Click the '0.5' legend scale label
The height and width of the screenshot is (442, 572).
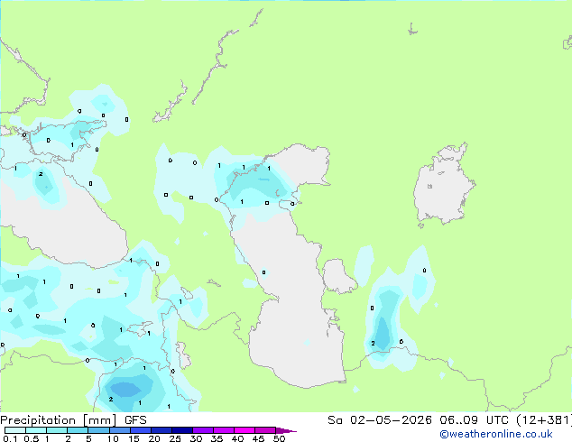coord(32,438)
